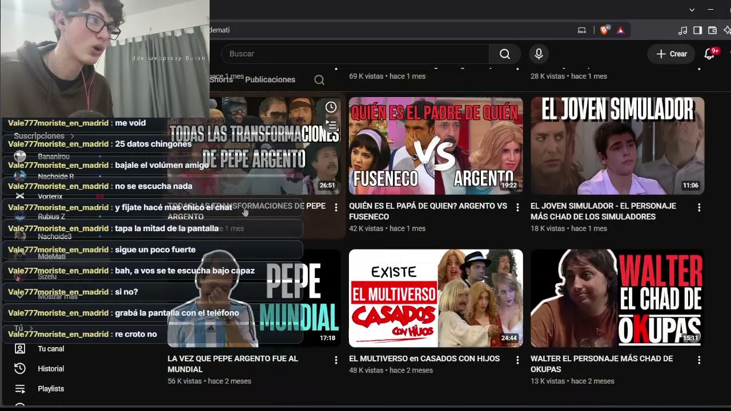Click the text '56 K vistas • hace 2 meses'
The width and height of the screenshot is (731, 411).
pos(210,381)
